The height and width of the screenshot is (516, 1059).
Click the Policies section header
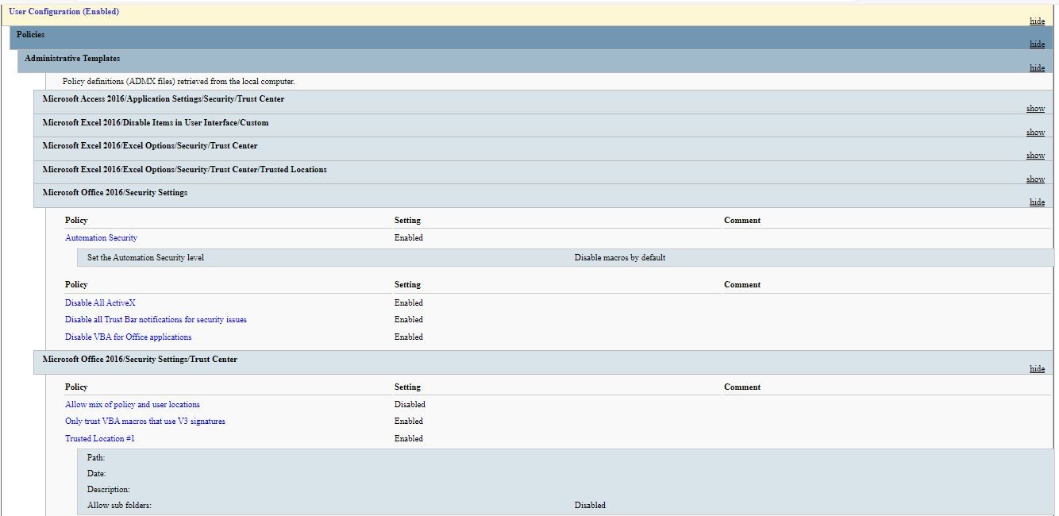[x=30, y=35]
